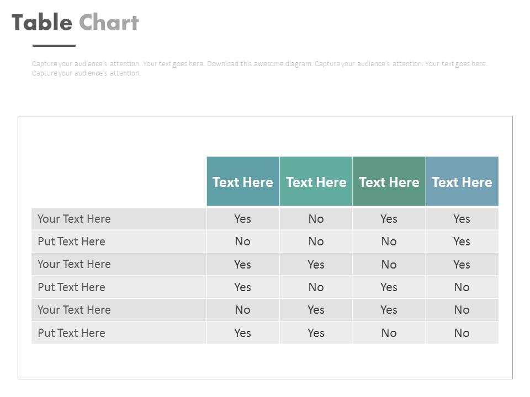Select "Put Text Here" label in the second row
This screenshot has width=530, height=397.
tap(71, 242)
